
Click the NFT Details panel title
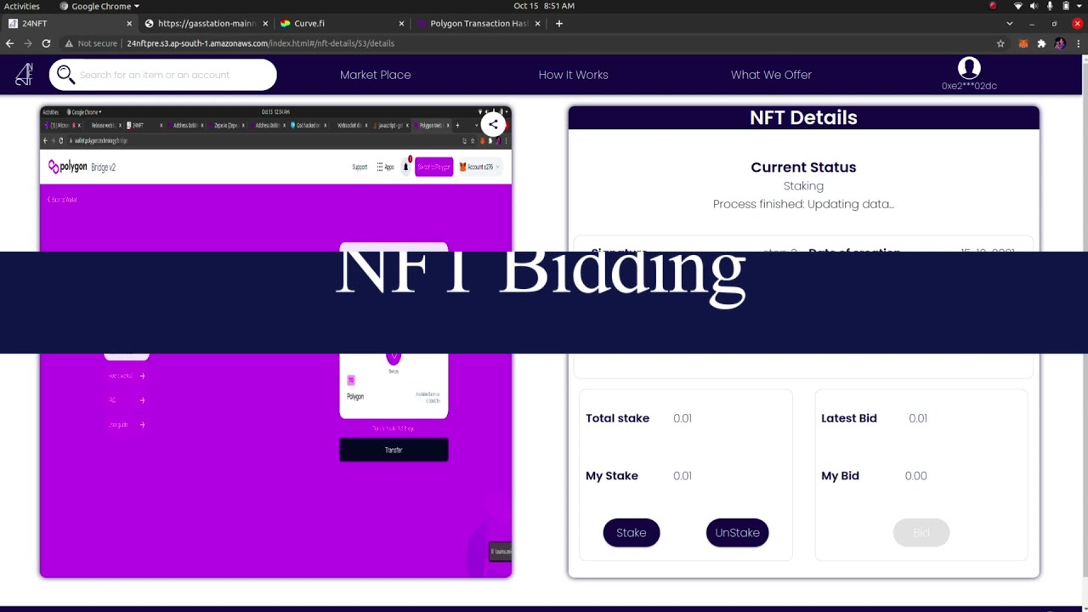(803, 117)
